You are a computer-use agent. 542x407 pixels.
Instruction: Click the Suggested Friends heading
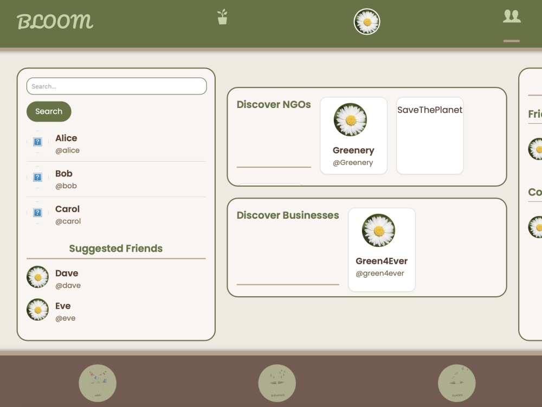pyautogui.click(x=116, y=249)
